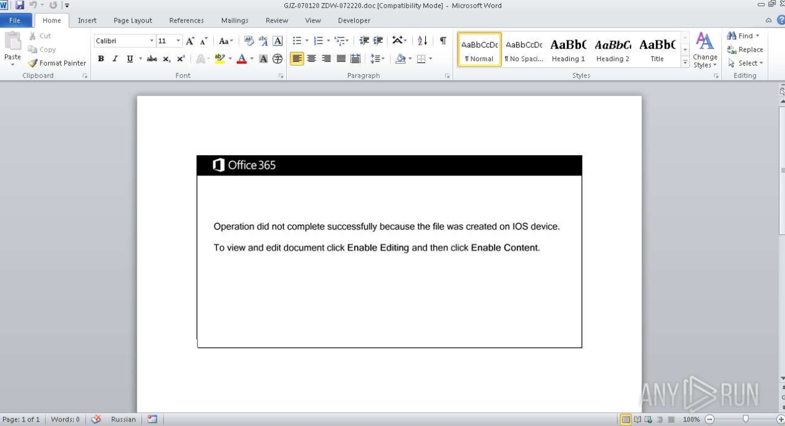Toggle italic formatting
This screenshot has width=785, height=426.
[115, 59]
